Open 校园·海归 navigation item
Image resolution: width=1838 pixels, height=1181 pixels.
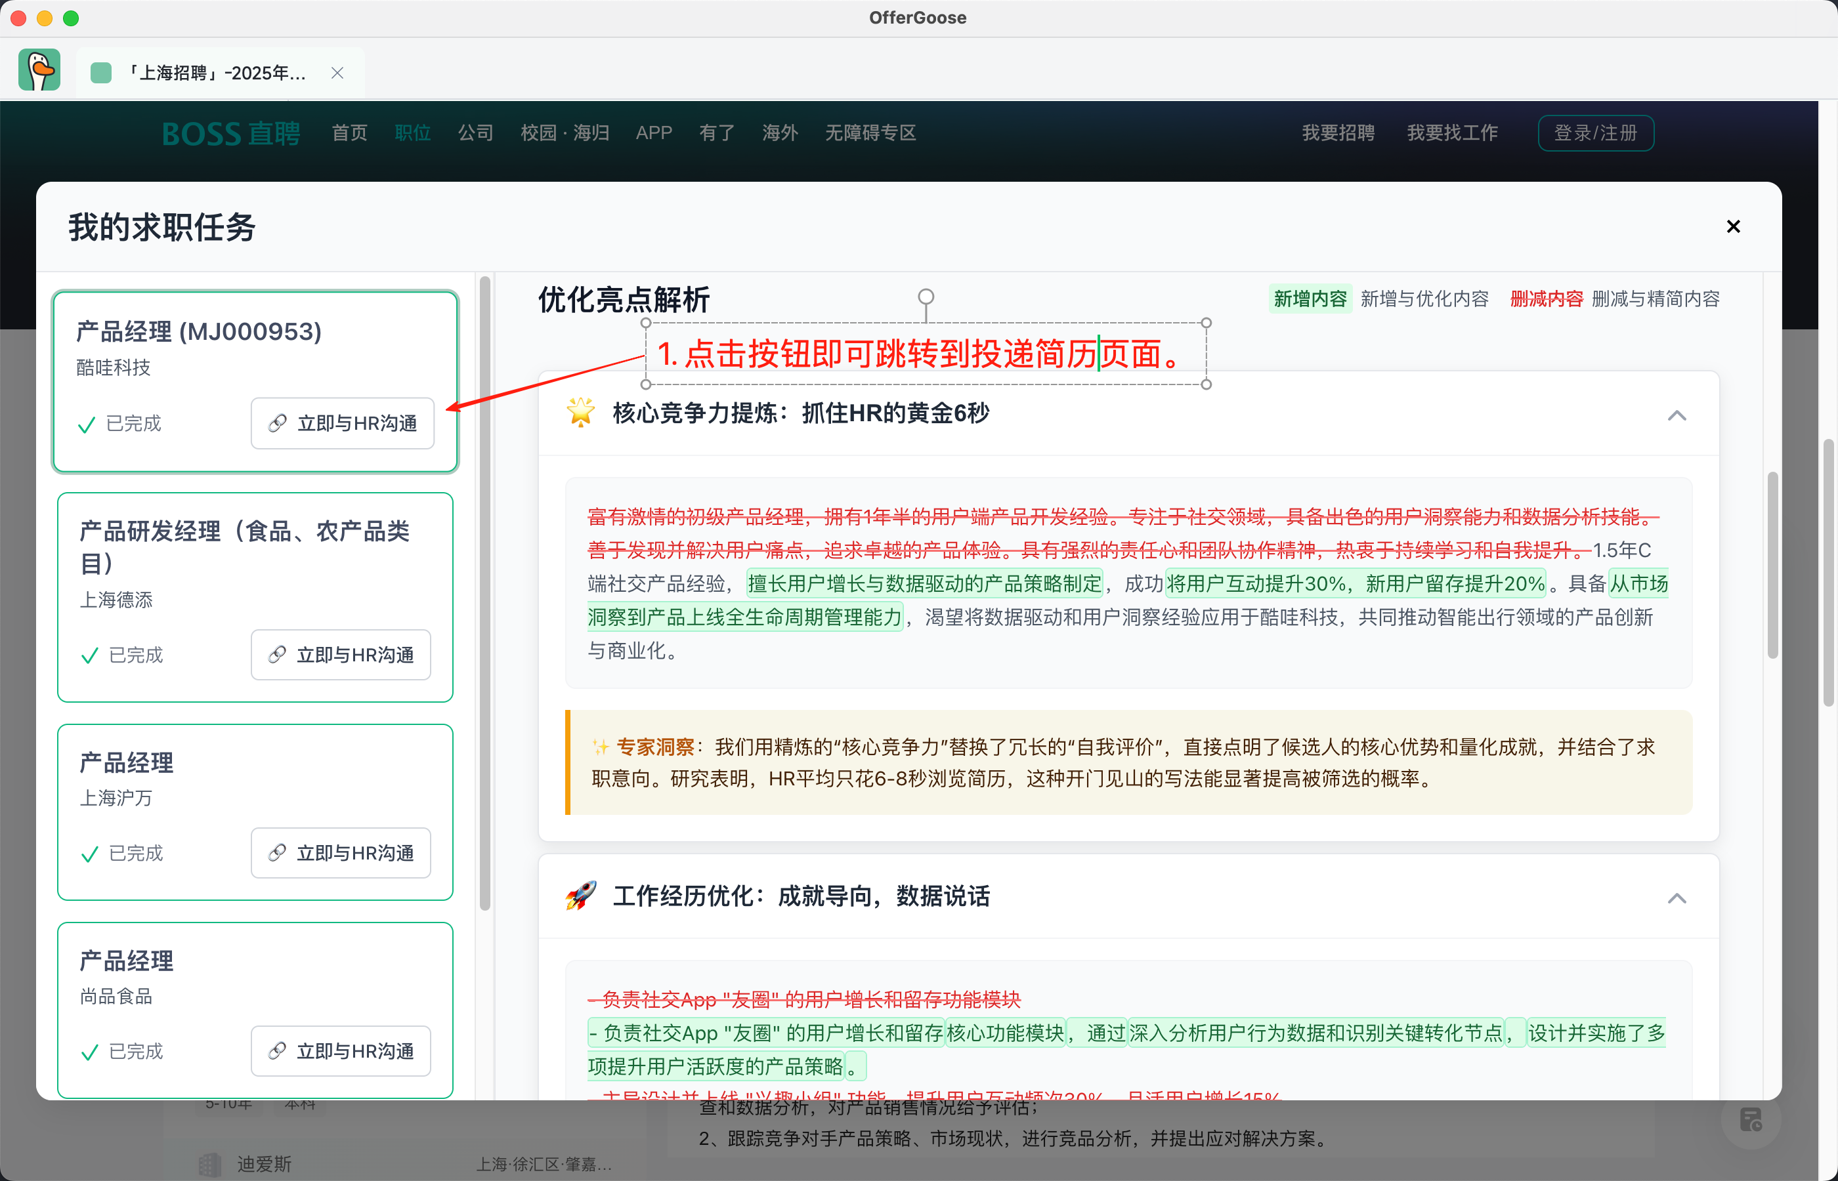click(564, 133)
